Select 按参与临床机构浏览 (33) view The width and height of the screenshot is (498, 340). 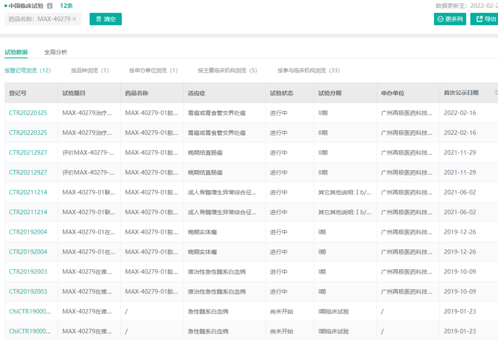pyautogui.click(x=308, y=71)
